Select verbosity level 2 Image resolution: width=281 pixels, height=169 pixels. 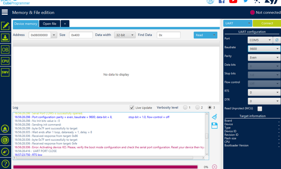point(197,107)
